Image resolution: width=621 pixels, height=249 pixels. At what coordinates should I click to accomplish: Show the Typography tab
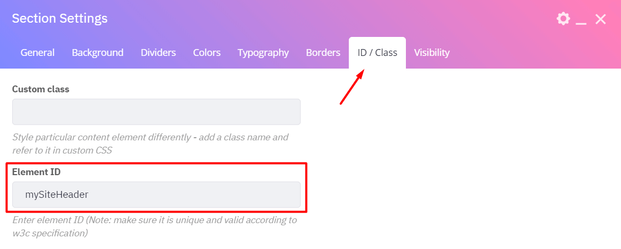(x=263, y=53)
